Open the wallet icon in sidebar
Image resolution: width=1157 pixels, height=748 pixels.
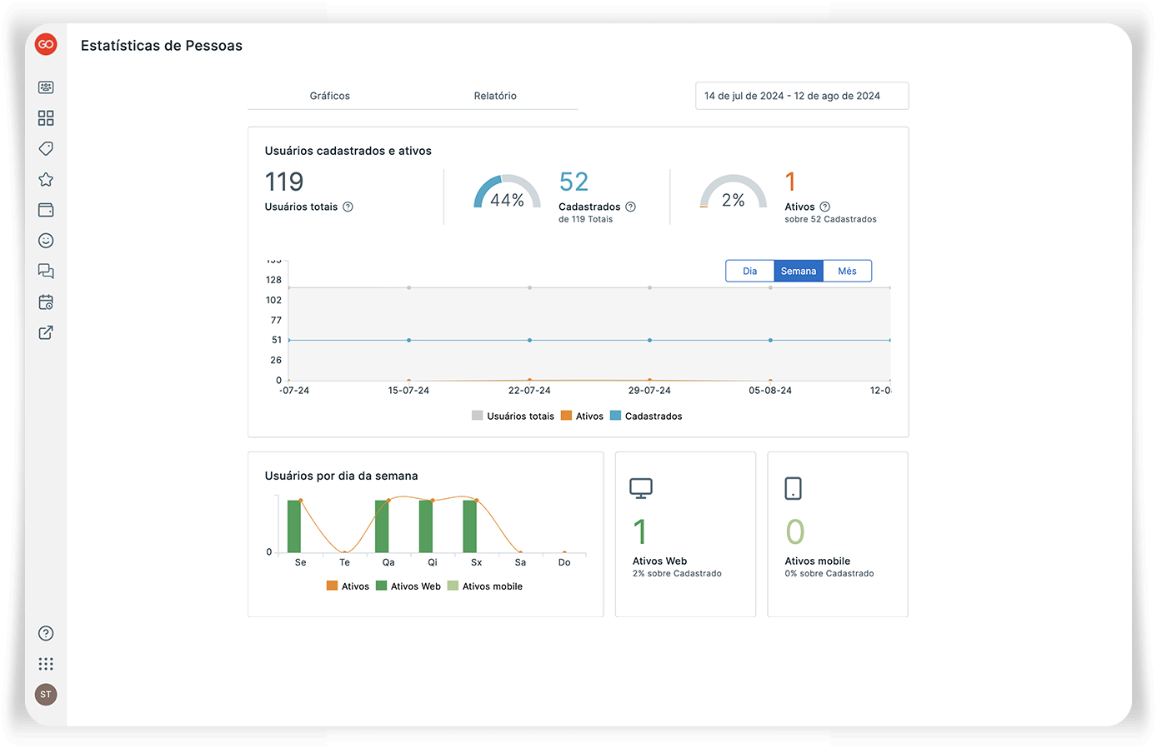46,210
